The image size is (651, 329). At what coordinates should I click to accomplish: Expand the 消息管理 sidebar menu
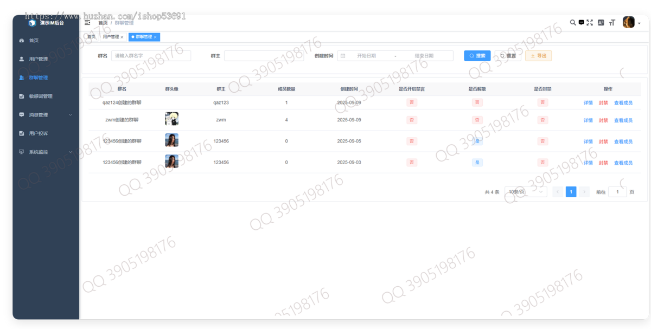[47, 115]
